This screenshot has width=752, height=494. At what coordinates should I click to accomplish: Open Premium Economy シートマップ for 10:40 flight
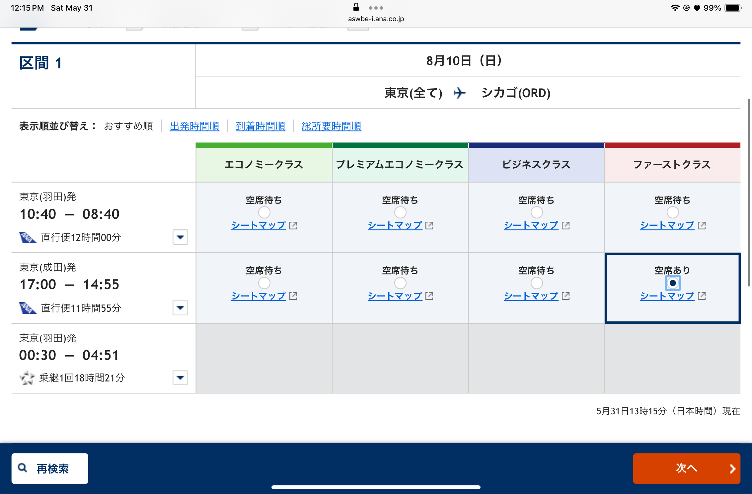395,225
